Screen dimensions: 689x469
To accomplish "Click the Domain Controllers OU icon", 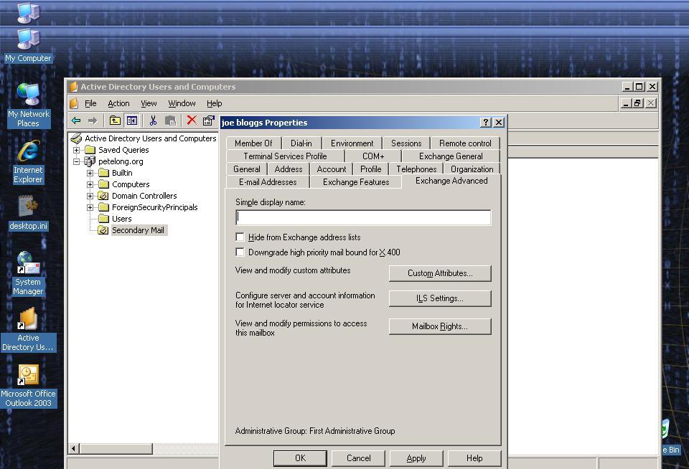I will point(103,195).
